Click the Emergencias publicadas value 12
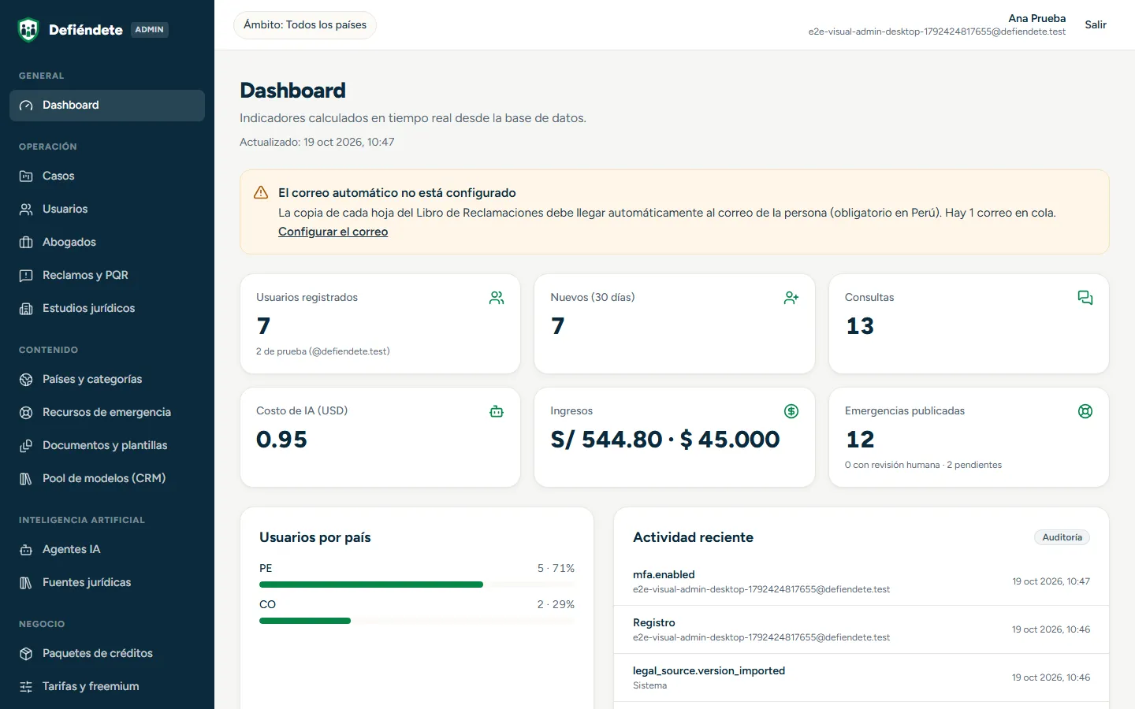 pos(860,440)
